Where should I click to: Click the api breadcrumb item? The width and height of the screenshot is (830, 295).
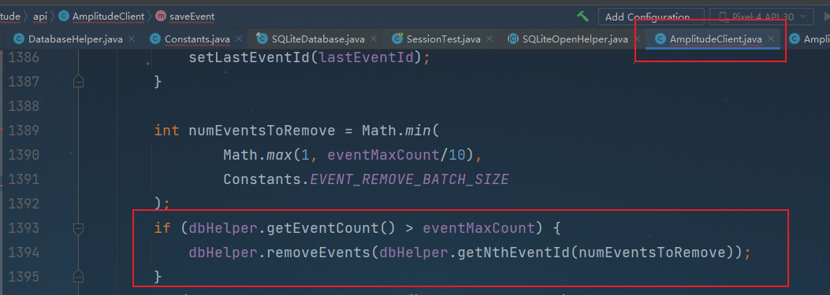[x=40, y=17]
